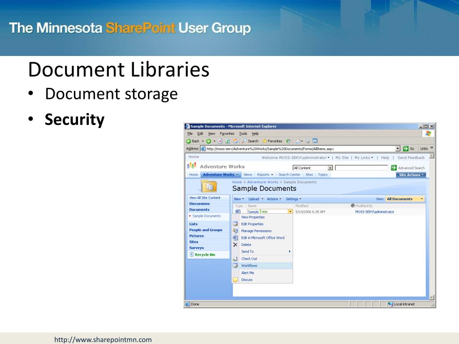Click the MOSS-SERV\administrator modified-by link
The image size is (459, 344).
(x=375, y=212)
